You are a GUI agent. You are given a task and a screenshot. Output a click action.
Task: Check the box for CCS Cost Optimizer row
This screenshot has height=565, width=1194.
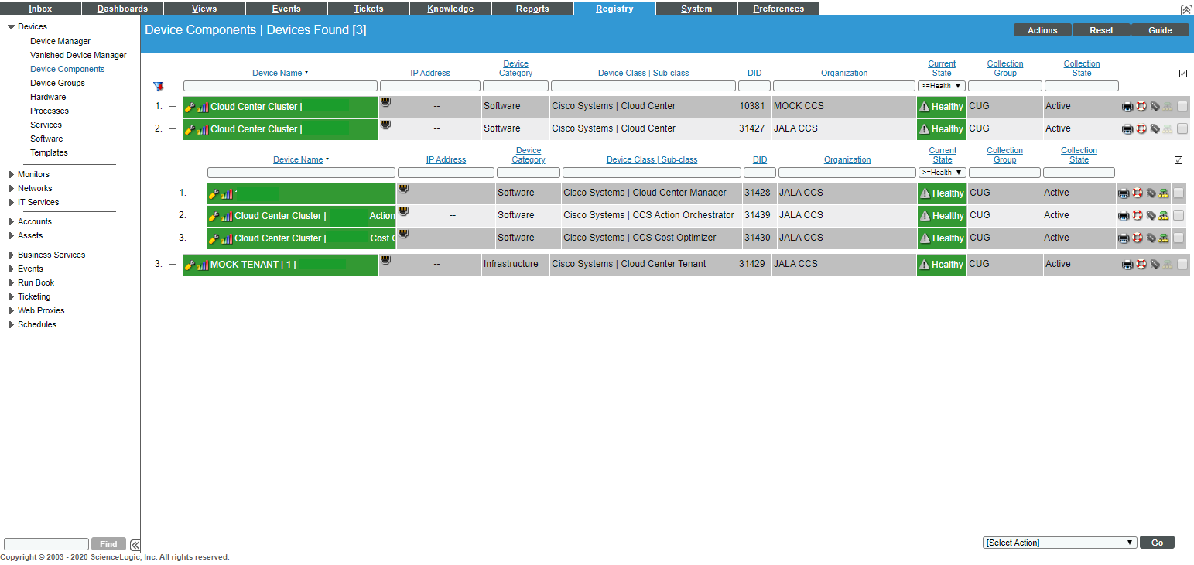pyautogui.click(x=1179, y=238)
